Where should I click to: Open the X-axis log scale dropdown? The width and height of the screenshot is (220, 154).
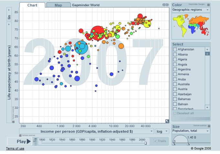[x=162, y=131]
